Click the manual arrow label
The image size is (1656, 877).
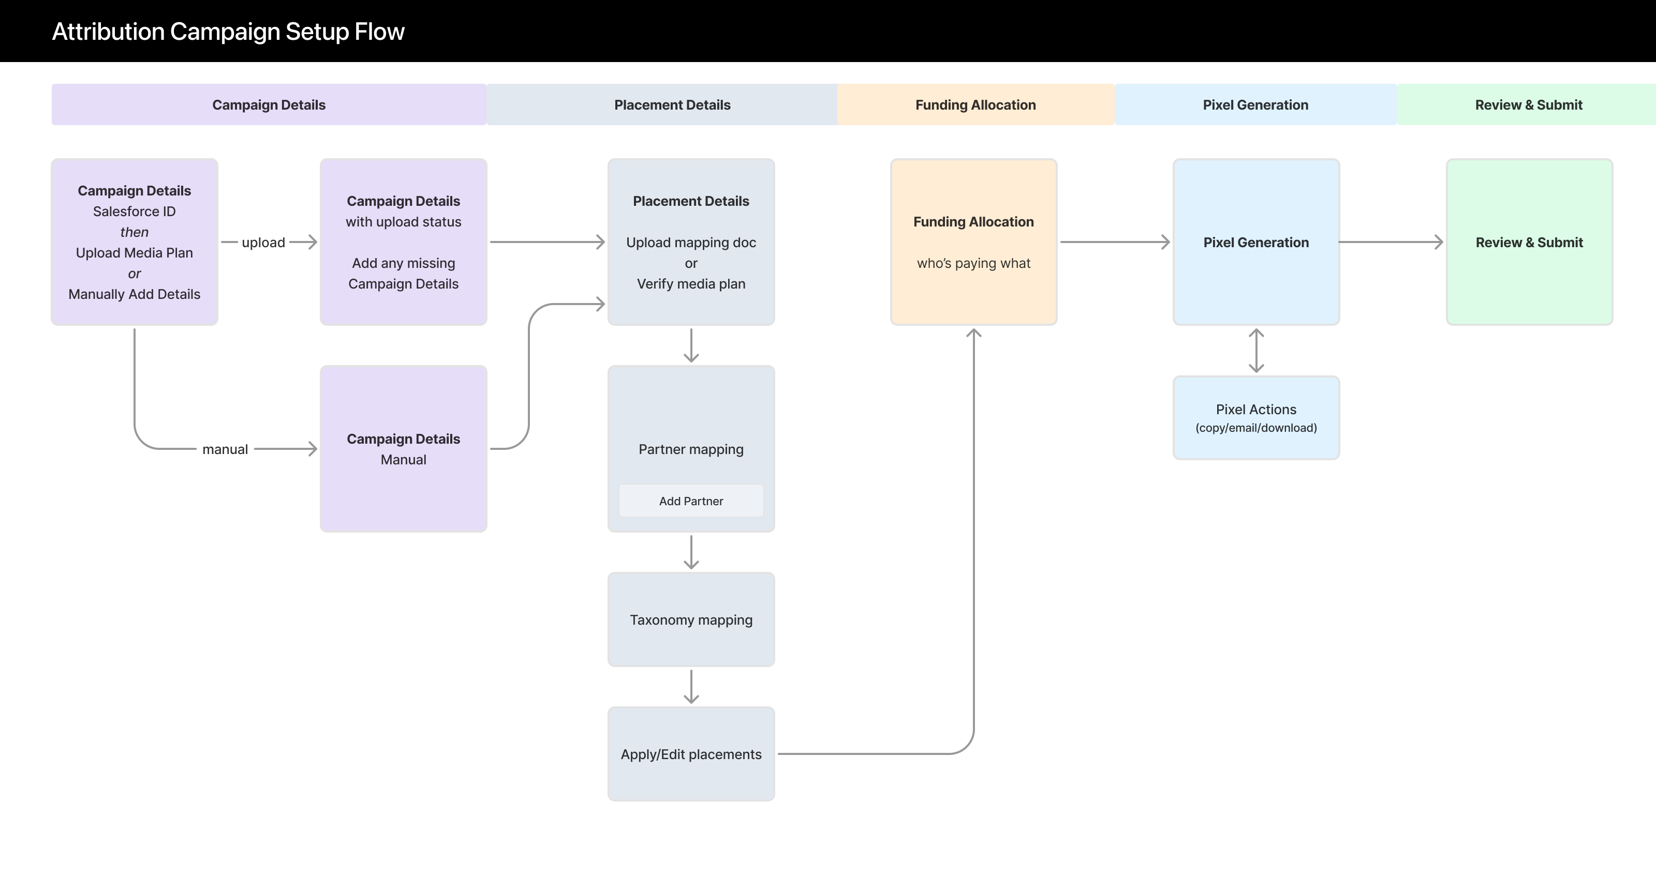click(x=225, y=448)
